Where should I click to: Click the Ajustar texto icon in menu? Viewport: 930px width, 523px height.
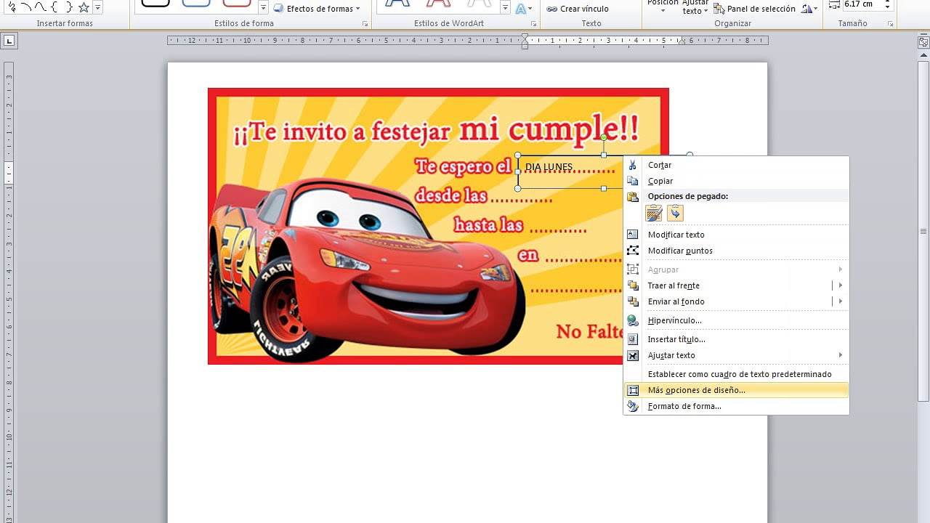pyautogui.click(x=633, y=355)
